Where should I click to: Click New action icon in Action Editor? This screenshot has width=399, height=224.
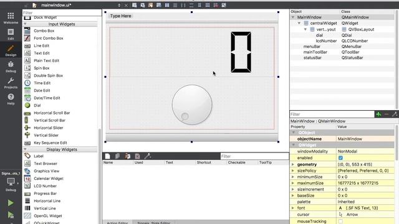point(108,156)
